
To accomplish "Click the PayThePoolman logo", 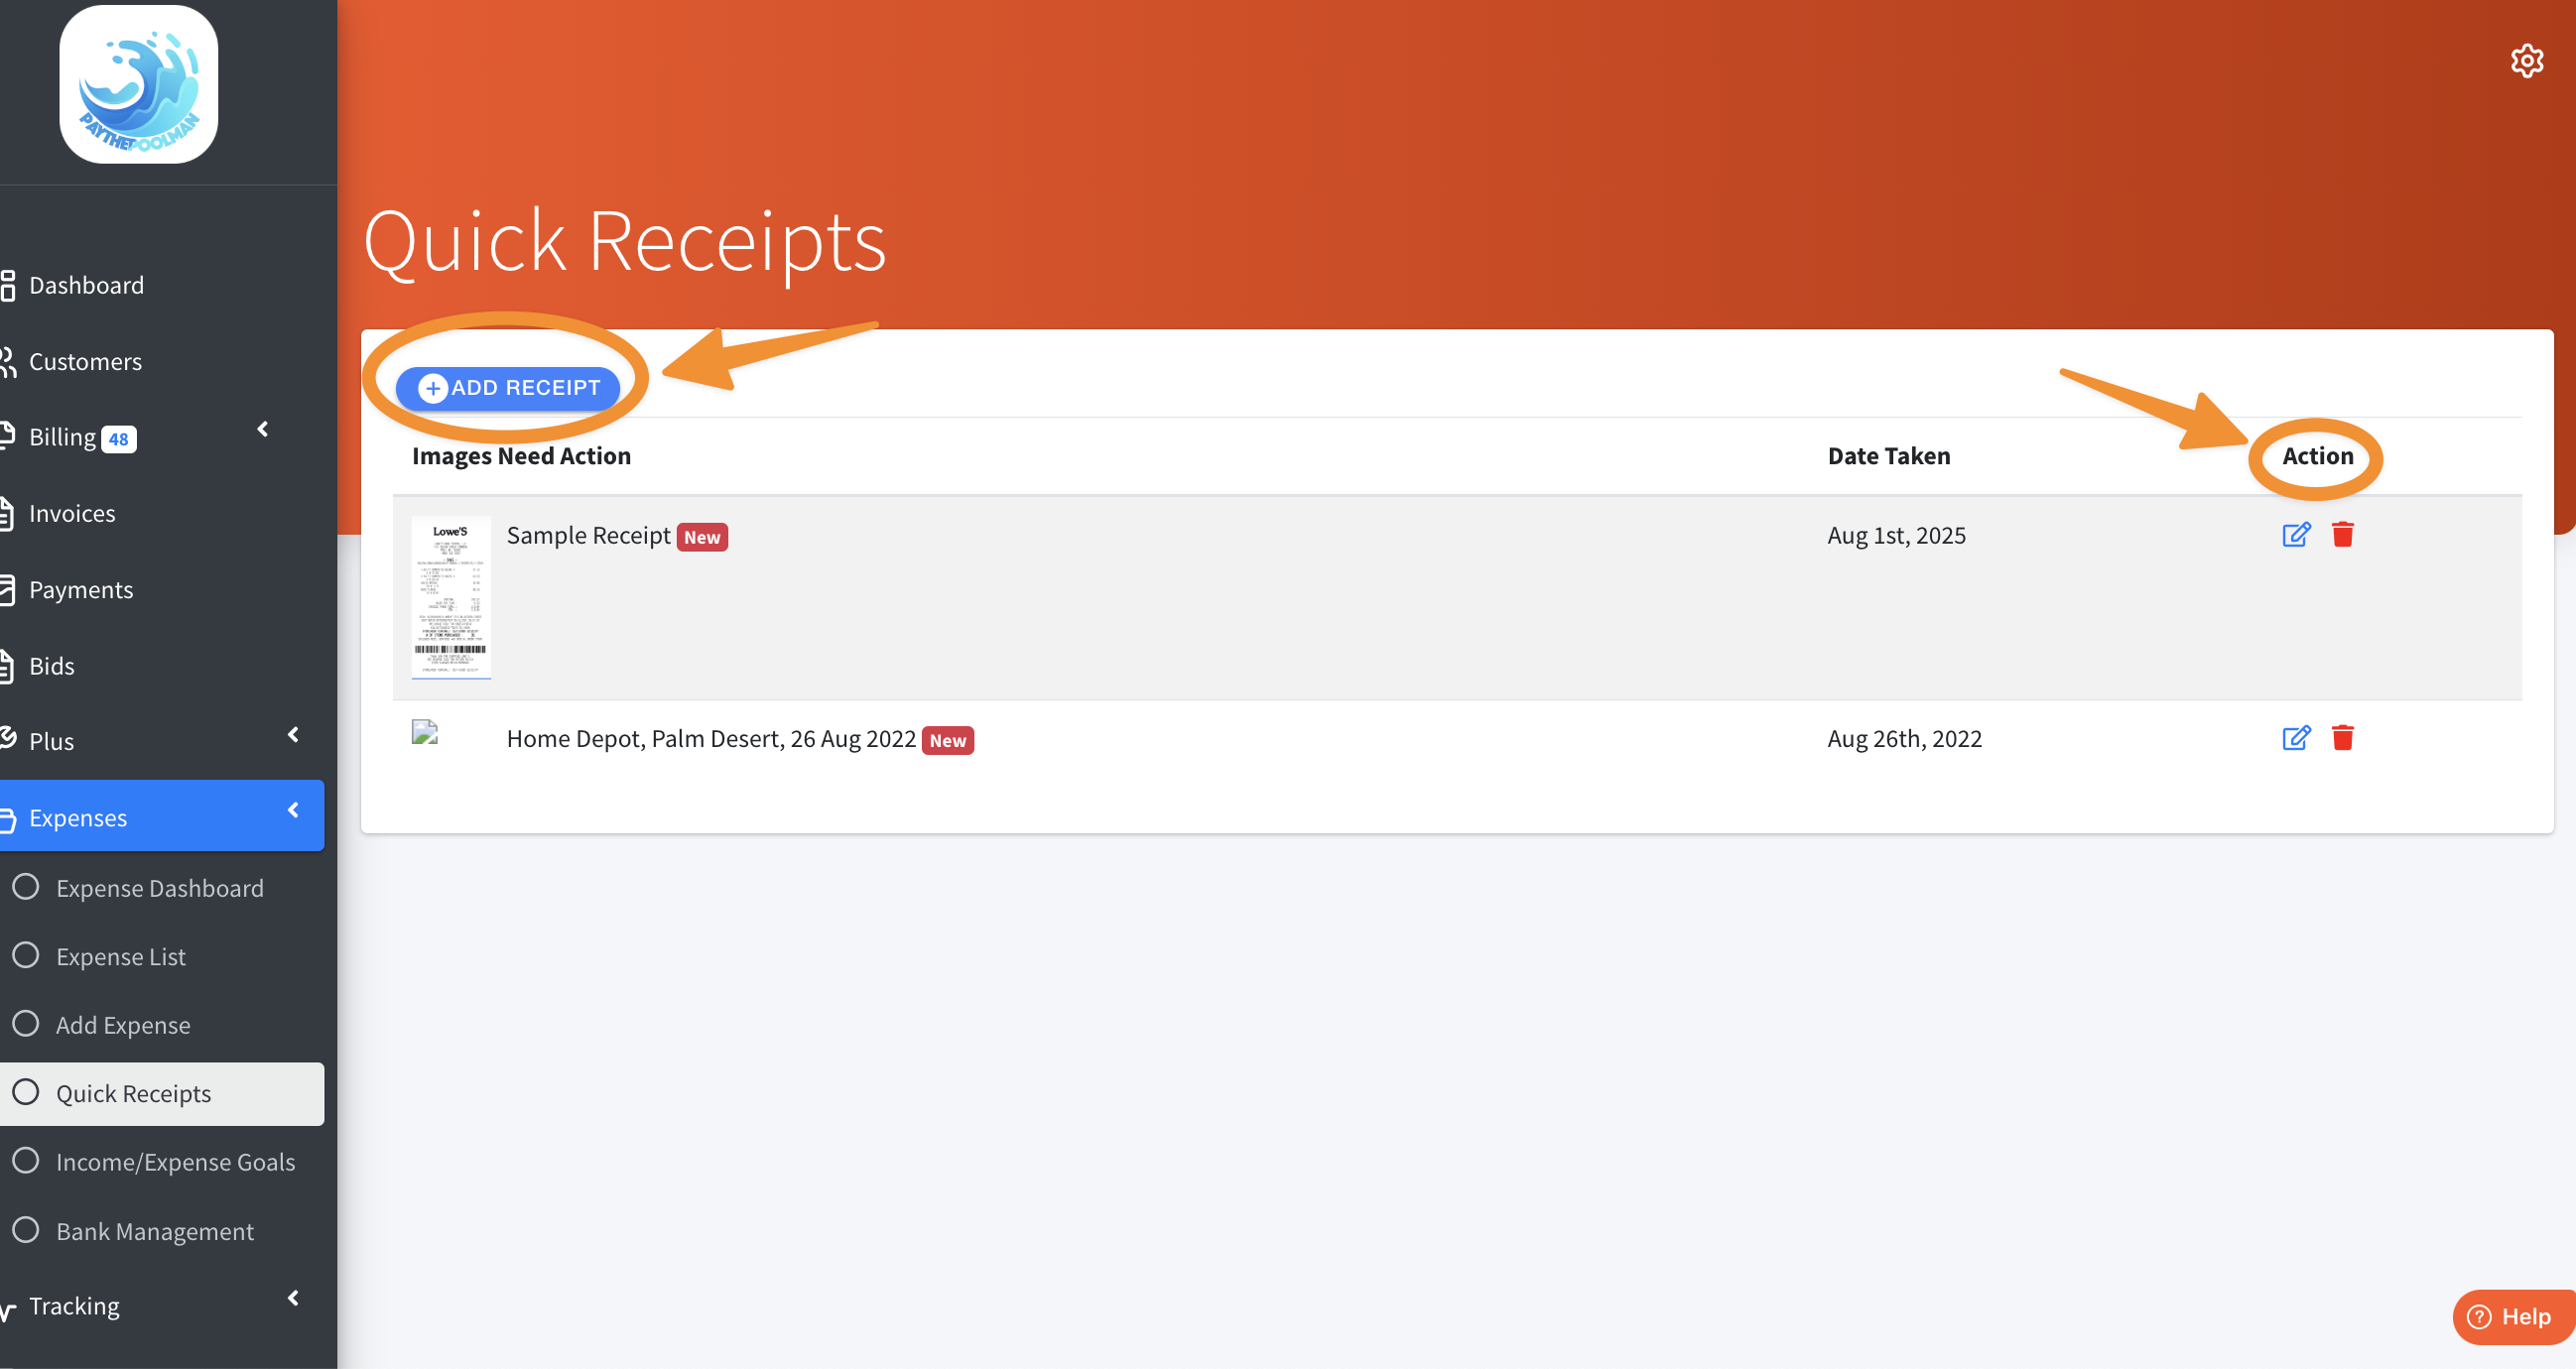I will coord(139,85).
